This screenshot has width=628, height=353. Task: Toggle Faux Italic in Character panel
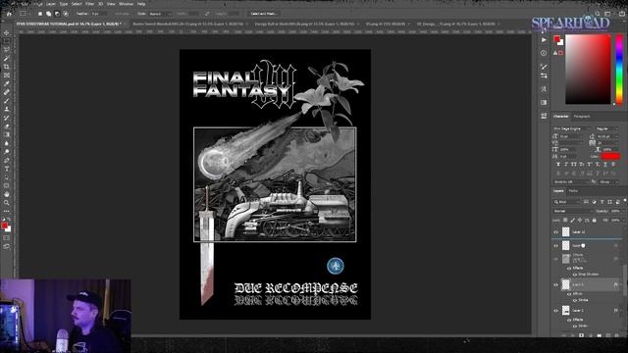tap(566, 165)
